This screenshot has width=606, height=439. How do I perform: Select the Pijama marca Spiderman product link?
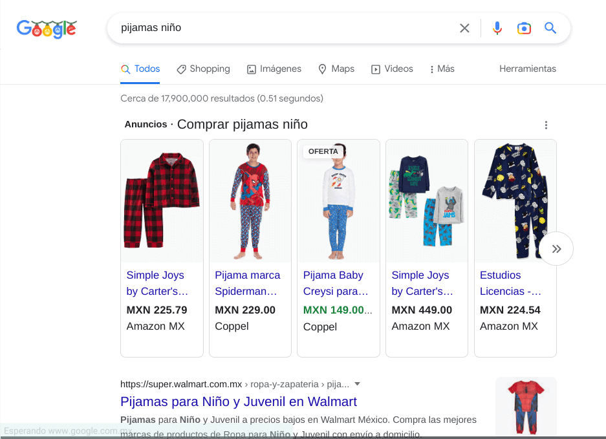tap(249, 283)
